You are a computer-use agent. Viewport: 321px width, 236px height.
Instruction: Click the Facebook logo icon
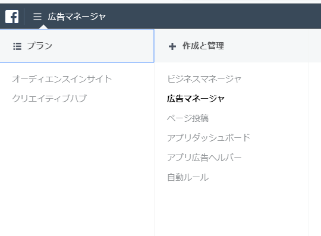pyautogui.click(x=12, y=17)
